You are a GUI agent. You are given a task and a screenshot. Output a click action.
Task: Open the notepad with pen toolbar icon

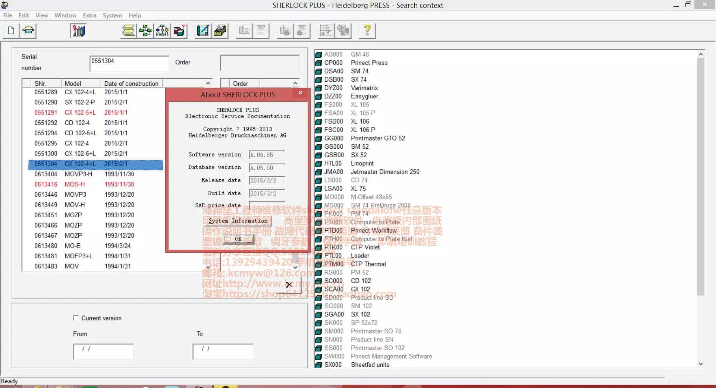203,31
